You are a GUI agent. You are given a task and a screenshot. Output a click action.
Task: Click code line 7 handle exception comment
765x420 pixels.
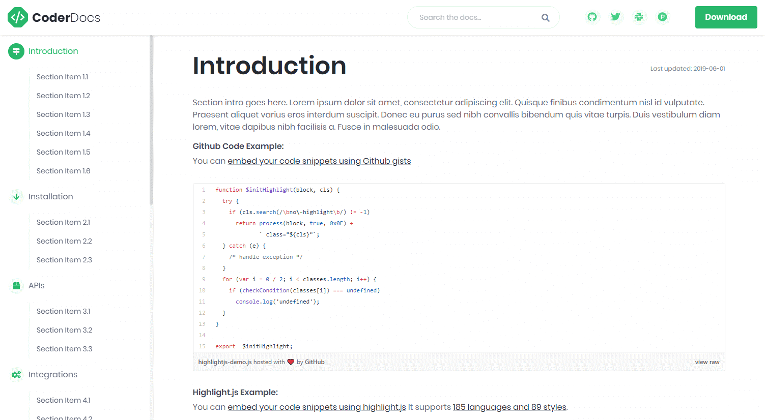tap(266, 257)
